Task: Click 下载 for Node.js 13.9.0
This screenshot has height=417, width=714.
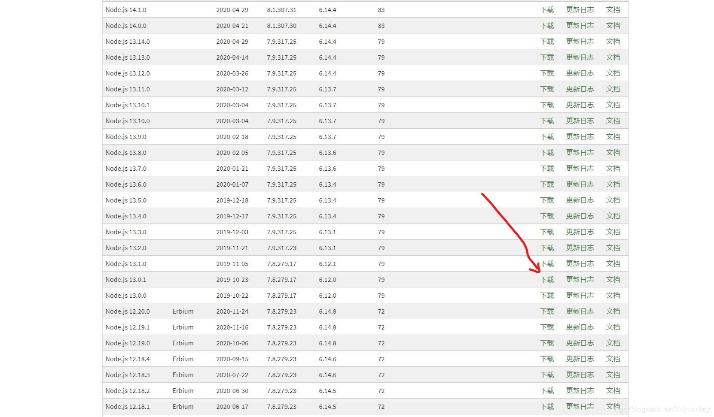Action: [x=547, y=137]
